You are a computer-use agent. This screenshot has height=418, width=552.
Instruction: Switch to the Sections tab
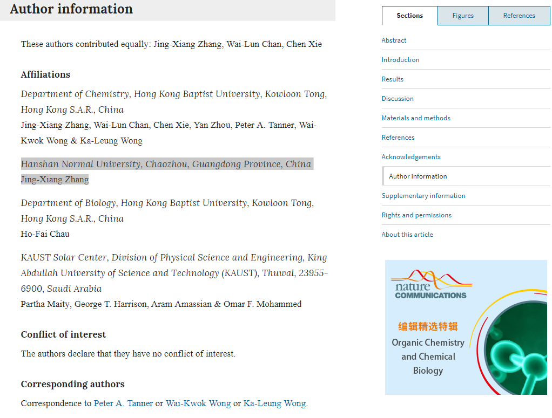409,16
